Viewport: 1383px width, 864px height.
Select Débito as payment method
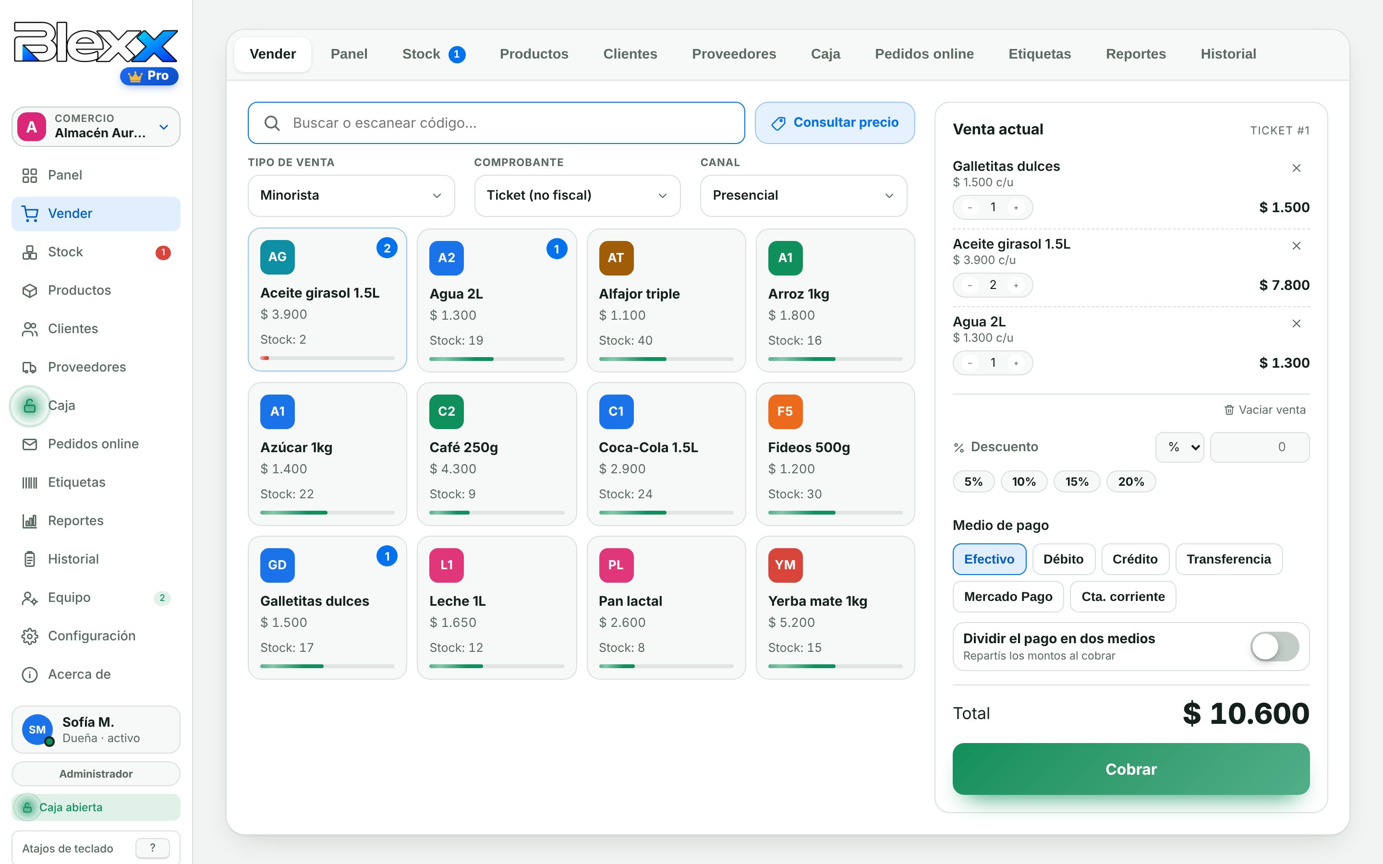[1064, 559]
